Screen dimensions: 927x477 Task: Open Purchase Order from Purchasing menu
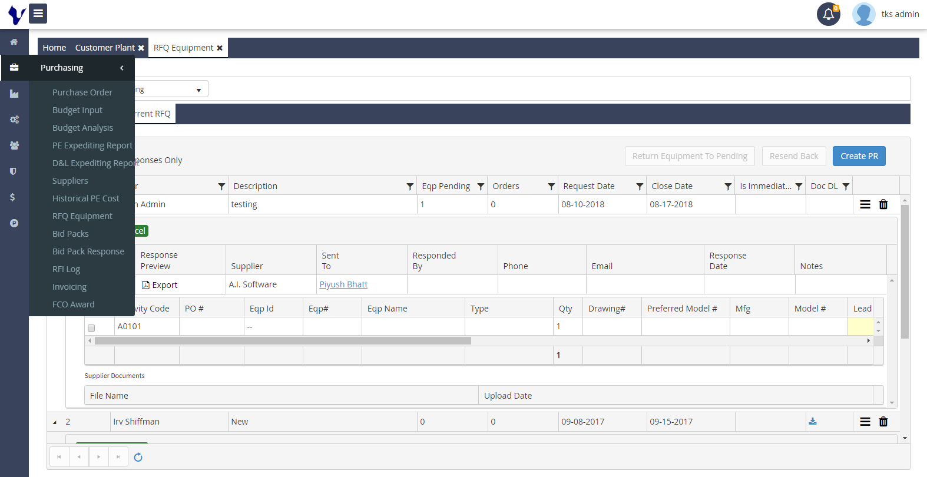tap(82, 92)
